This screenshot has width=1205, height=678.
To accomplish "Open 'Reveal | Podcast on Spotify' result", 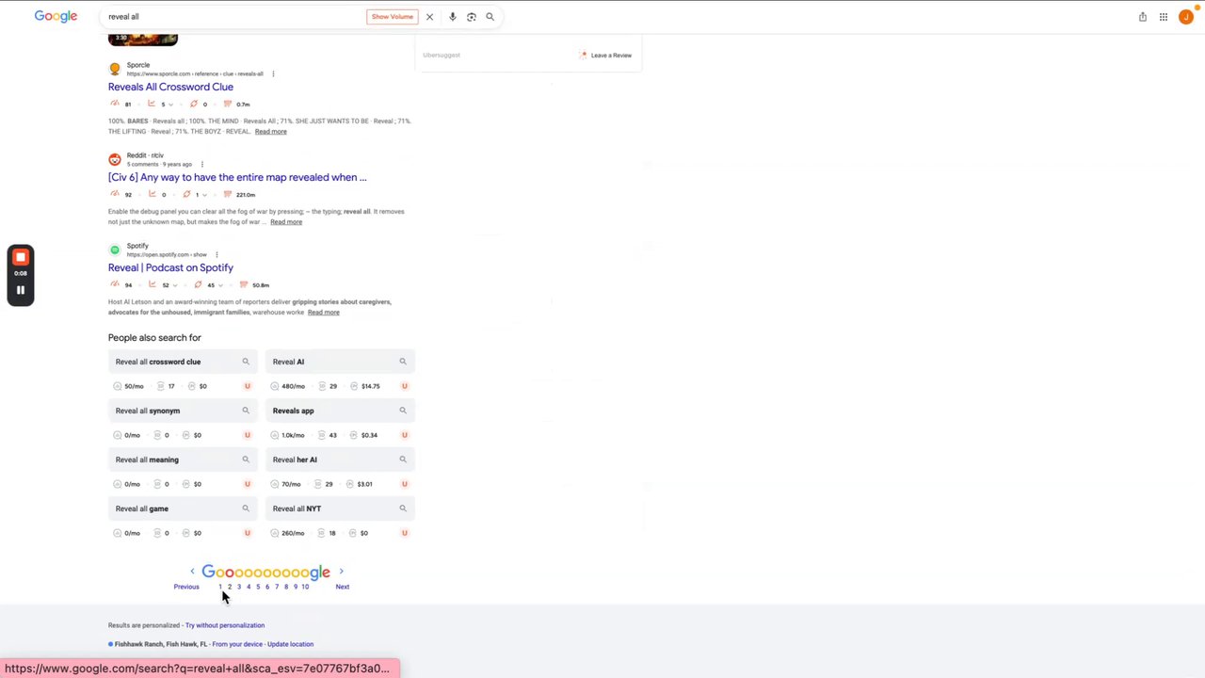I will (x=170, y=267).
